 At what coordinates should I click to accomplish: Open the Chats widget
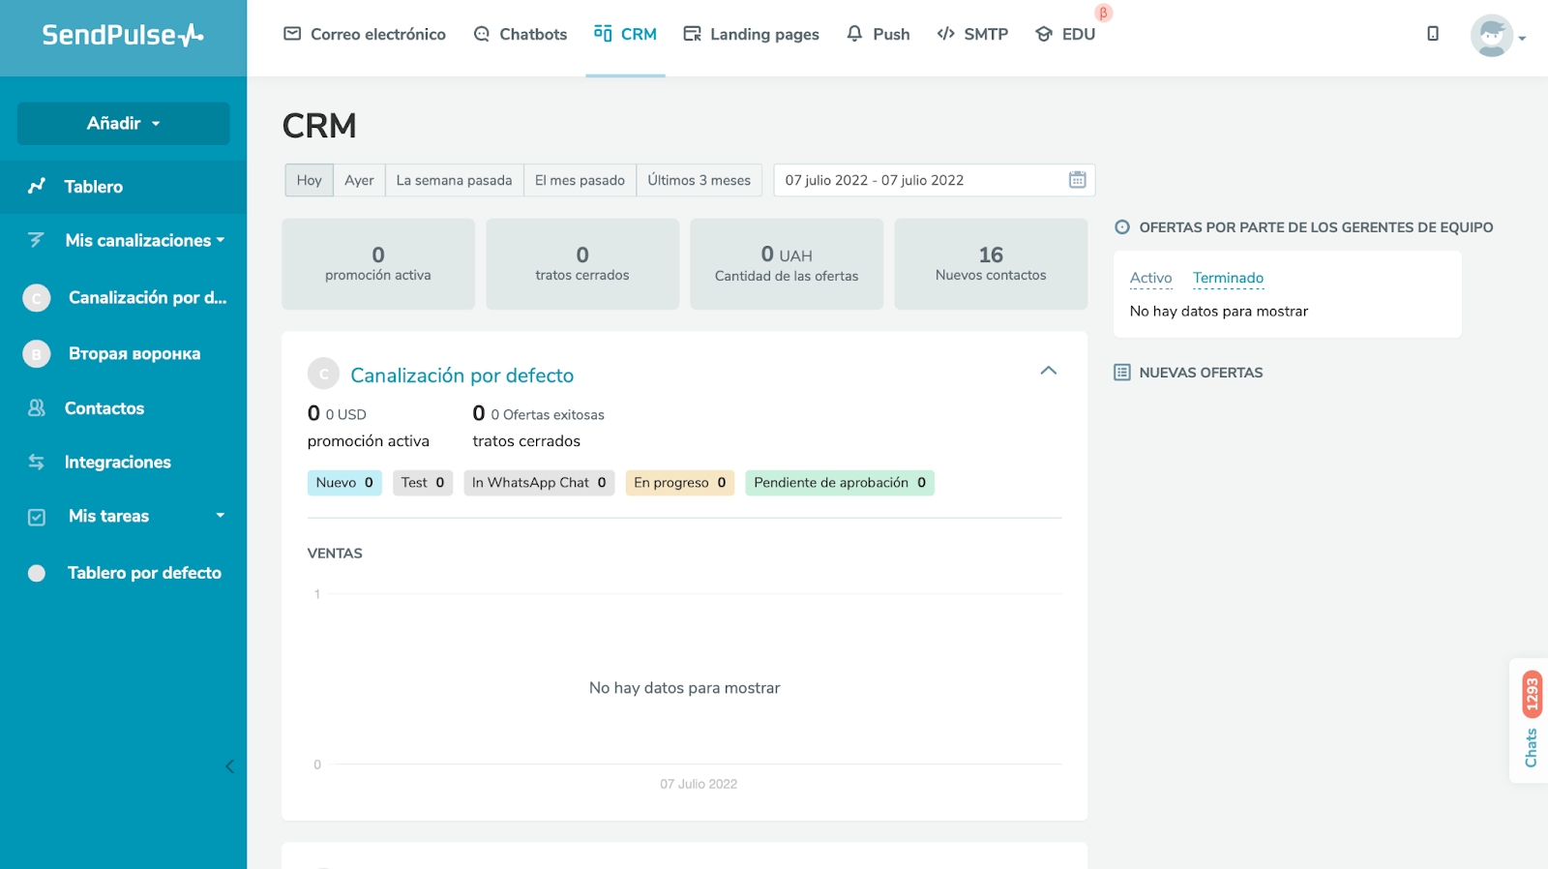(x=1530, y=721)
